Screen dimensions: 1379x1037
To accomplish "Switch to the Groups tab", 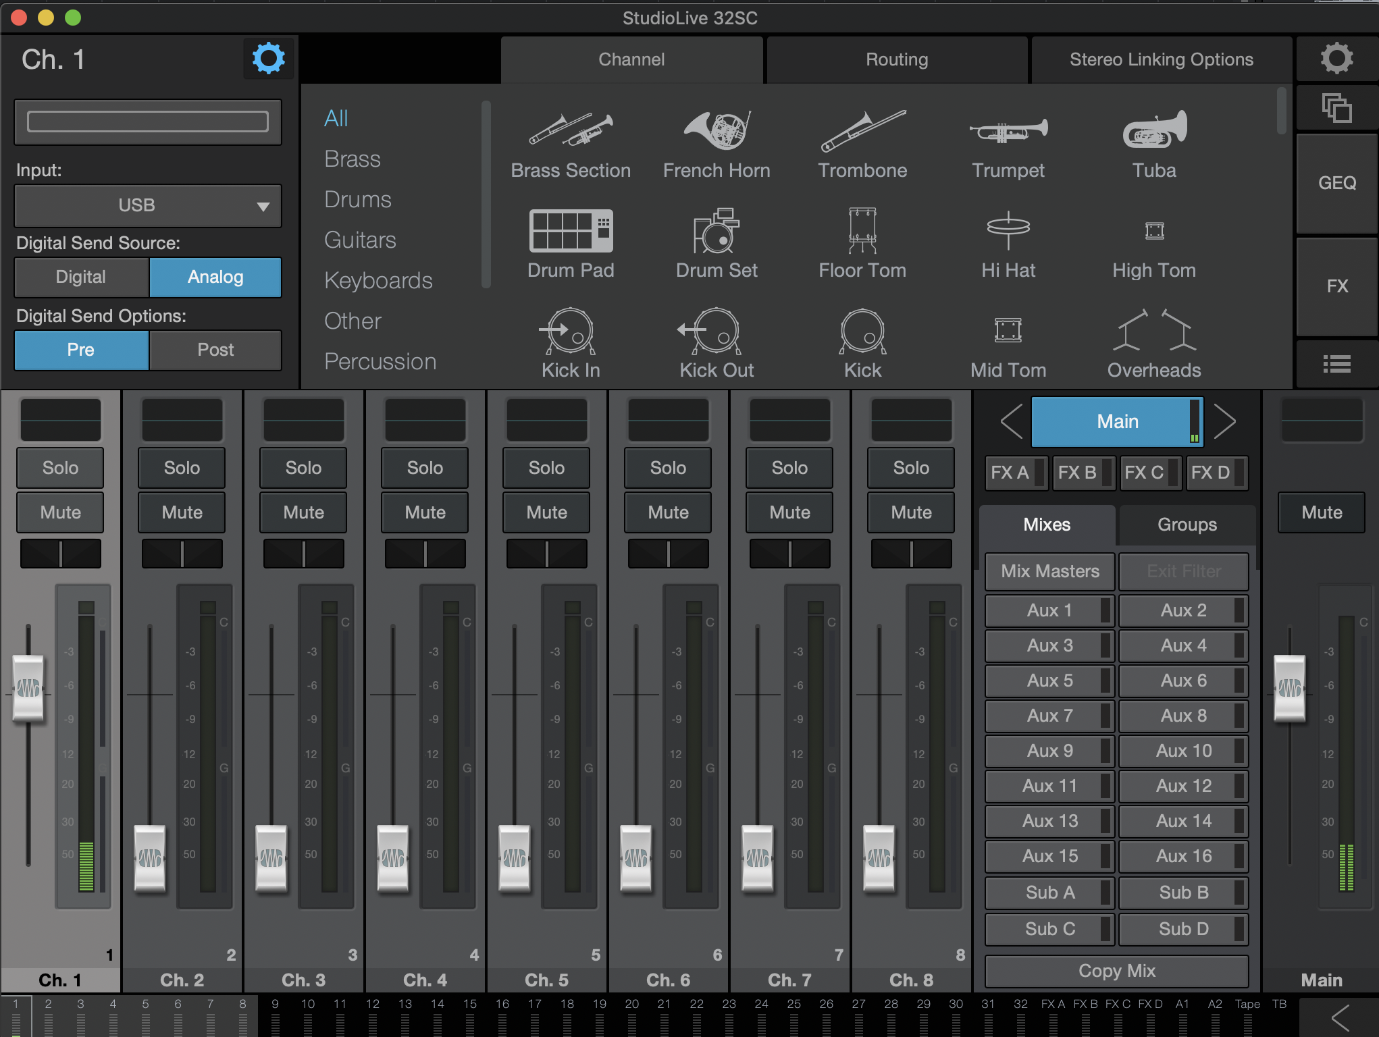I will click(x=1187, y=525).
